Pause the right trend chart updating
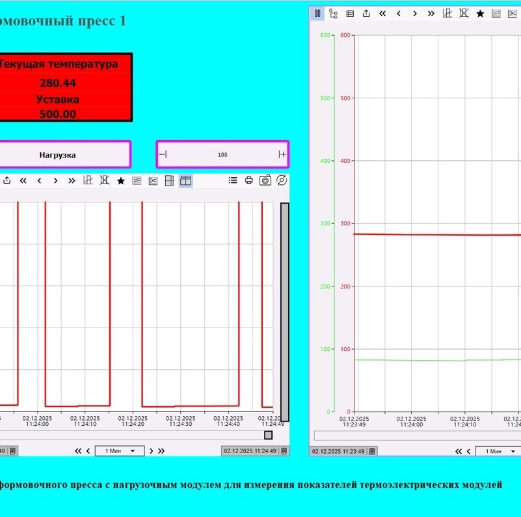The height and width of the screenshot is (517, 521). pos(317,13)
